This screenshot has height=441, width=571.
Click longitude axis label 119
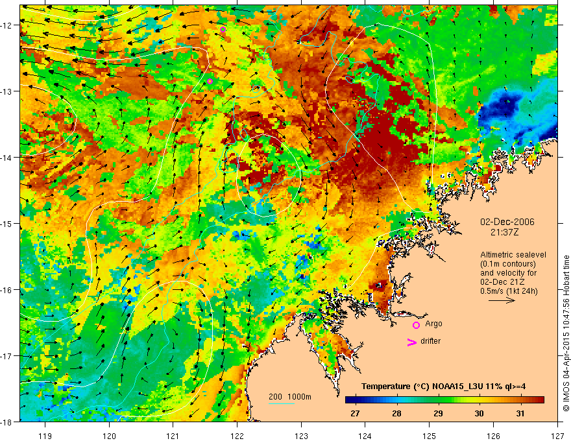(45, 436)
